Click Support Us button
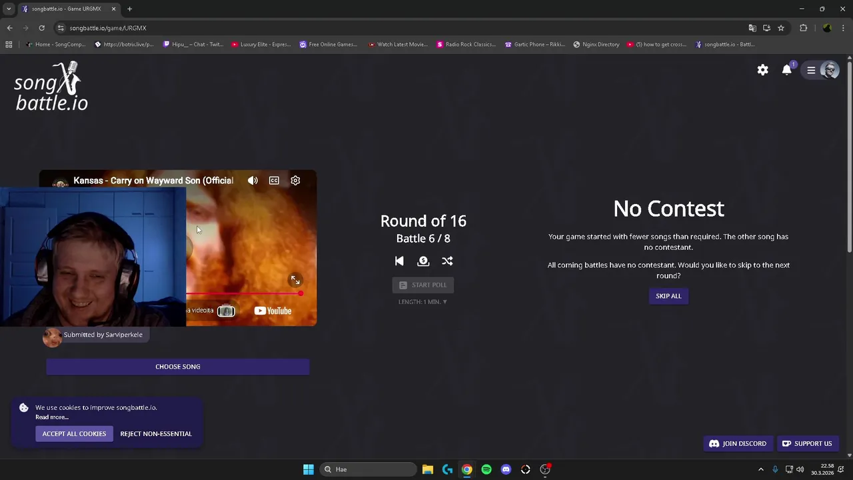 pos(807,443)
